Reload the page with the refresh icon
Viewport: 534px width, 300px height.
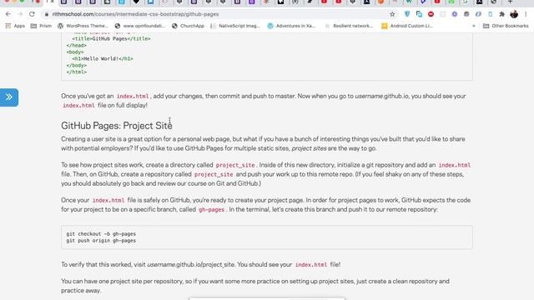32,14
